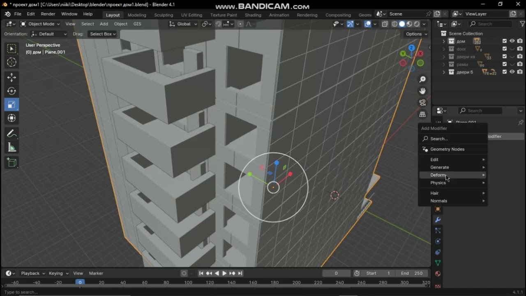Disable render camera for двери кв collection
526x296 pixels.
pos(520,57)
